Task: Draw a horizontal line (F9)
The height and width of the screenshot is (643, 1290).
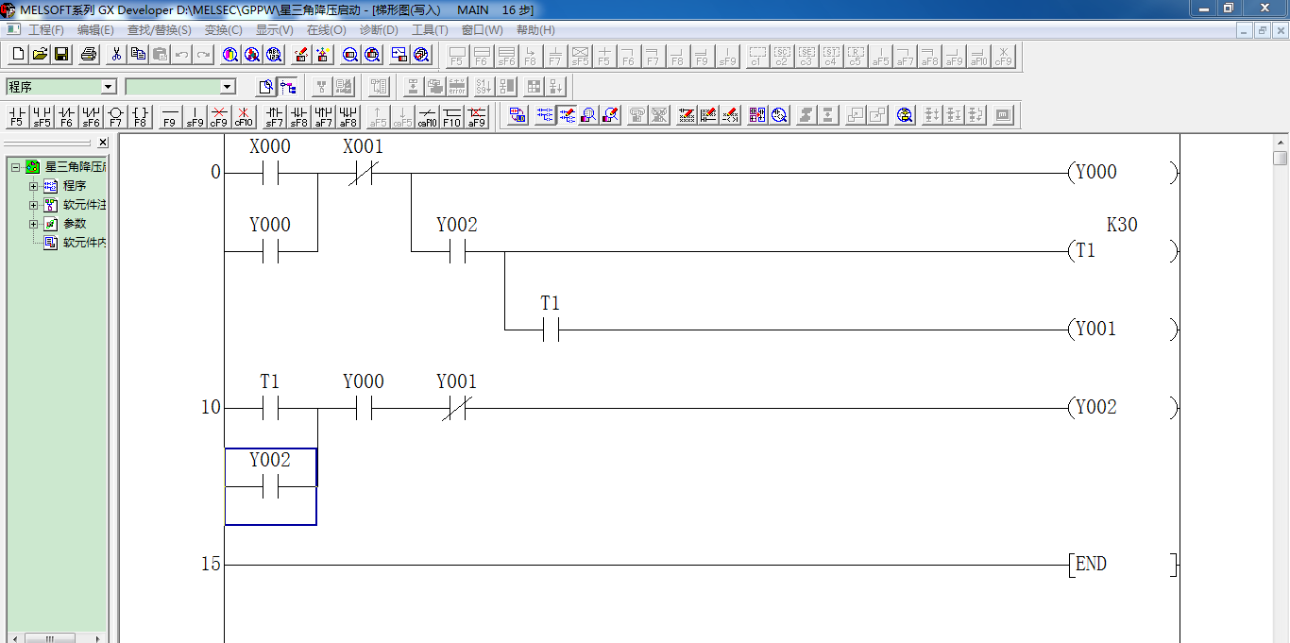Action: tap(170, 116)
